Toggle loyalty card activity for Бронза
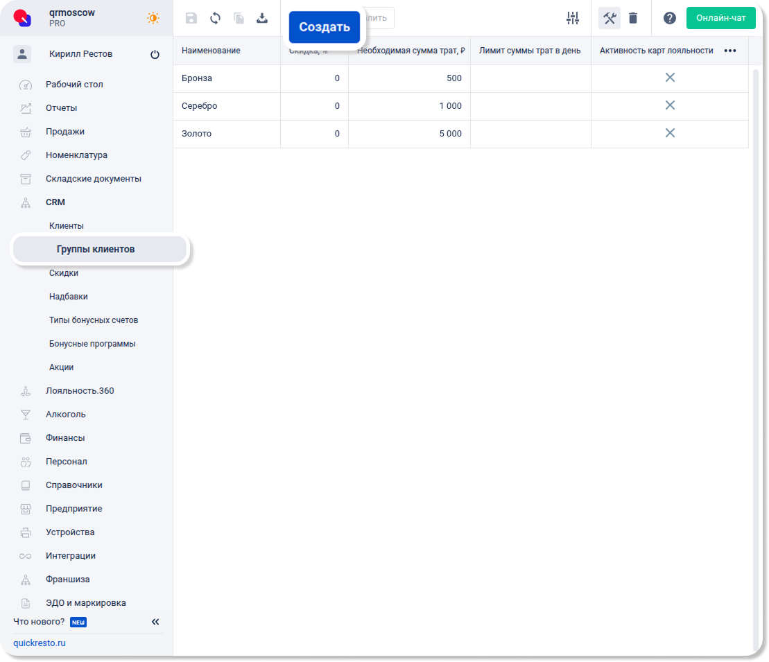The height and width of the screenshot is (662, 769). click(x=670, y=78)
